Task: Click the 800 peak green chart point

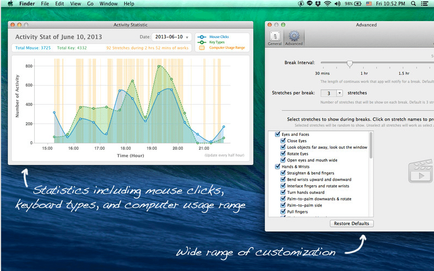Action: click(x=158, y=66)
